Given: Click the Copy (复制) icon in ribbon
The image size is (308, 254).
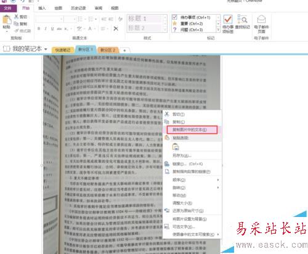Looking at the screenshot, I should point(16,23).
